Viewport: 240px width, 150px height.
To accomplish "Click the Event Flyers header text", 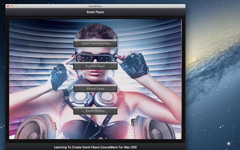I will (95, 12).
